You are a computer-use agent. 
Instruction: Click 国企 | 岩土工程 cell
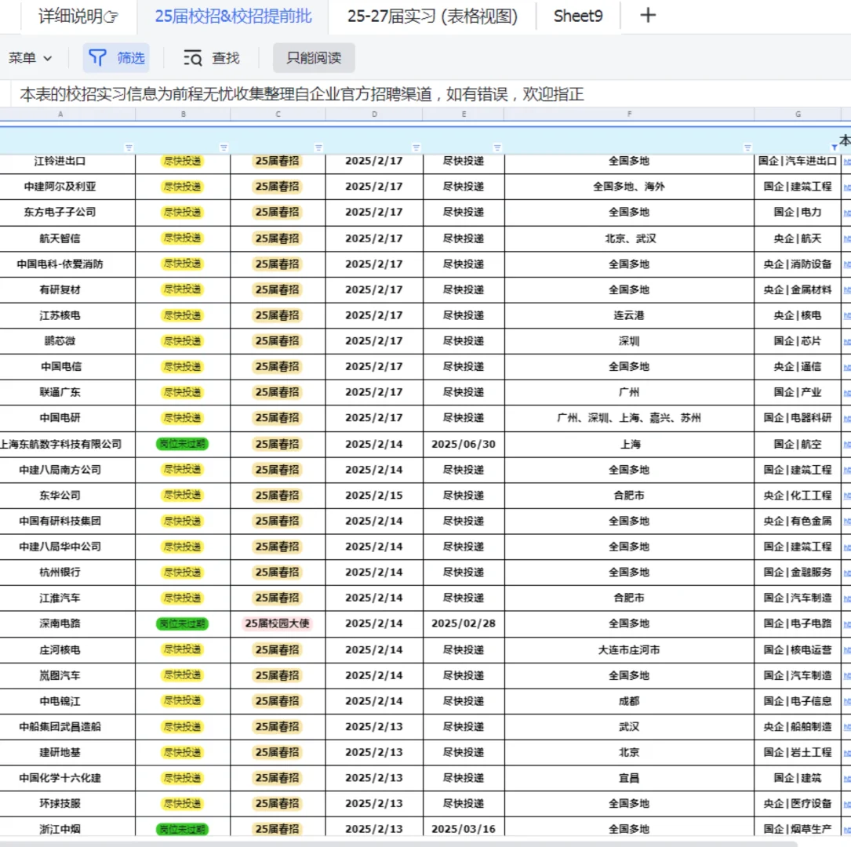pyautogui.click(x=798, y=753)
